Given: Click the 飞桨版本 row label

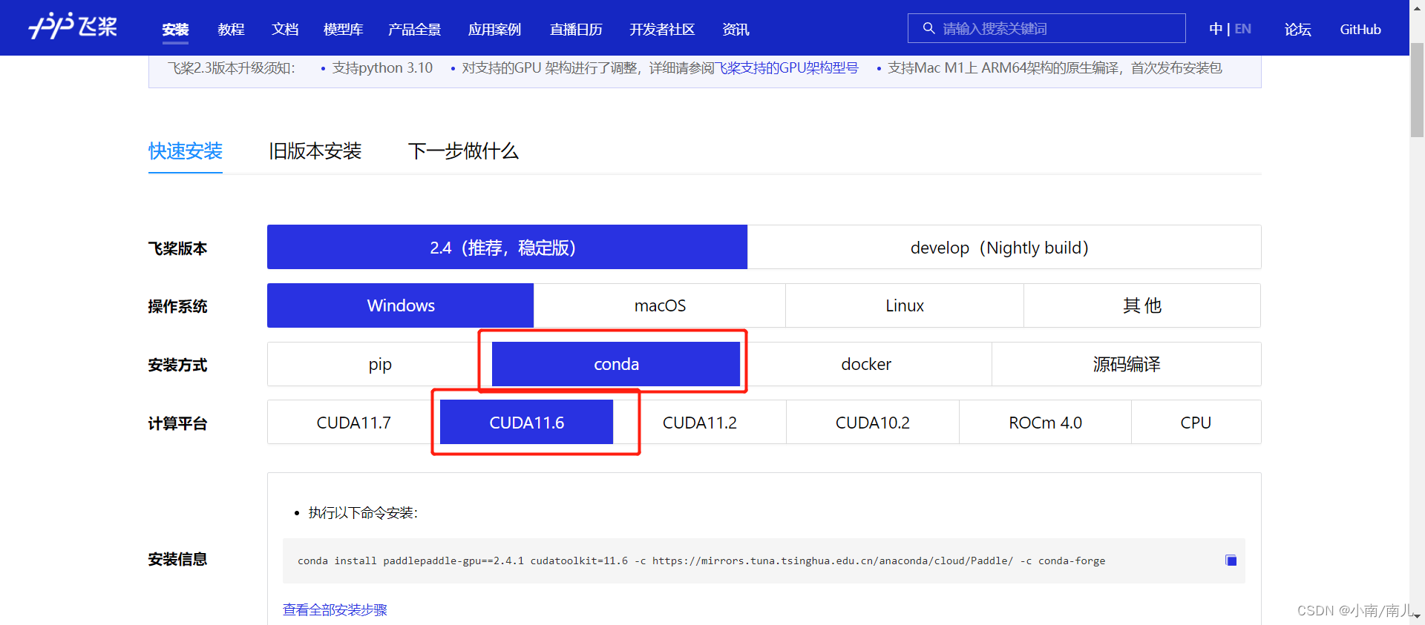Looking at the screenshot, I should [177, 248].
